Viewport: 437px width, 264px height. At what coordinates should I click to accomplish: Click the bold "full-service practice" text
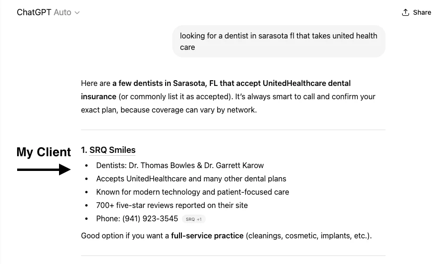(207, 236)
